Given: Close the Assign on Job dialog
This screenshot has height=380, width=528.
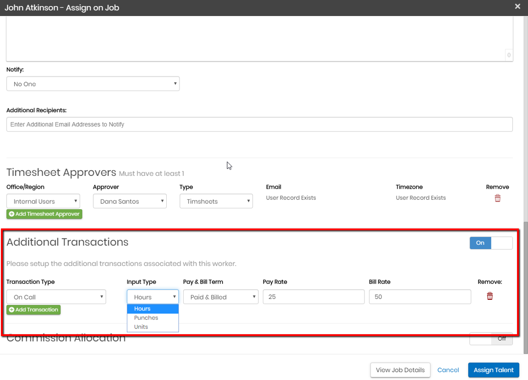Looking at the screenshot, I should (517, 6).
